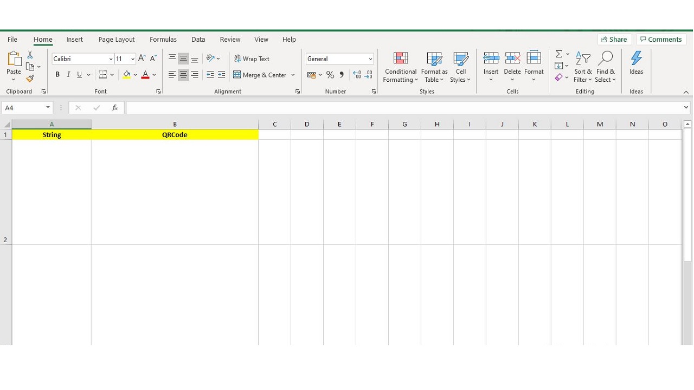Apply the yellow Fill Color swatch
This screenshot has width=694, height=390.
tap(126, 75)
